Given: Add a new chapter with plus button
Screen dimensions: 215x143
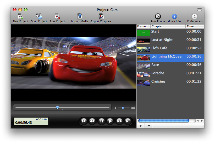Looking at the screenshot, I should click(141, 126).
